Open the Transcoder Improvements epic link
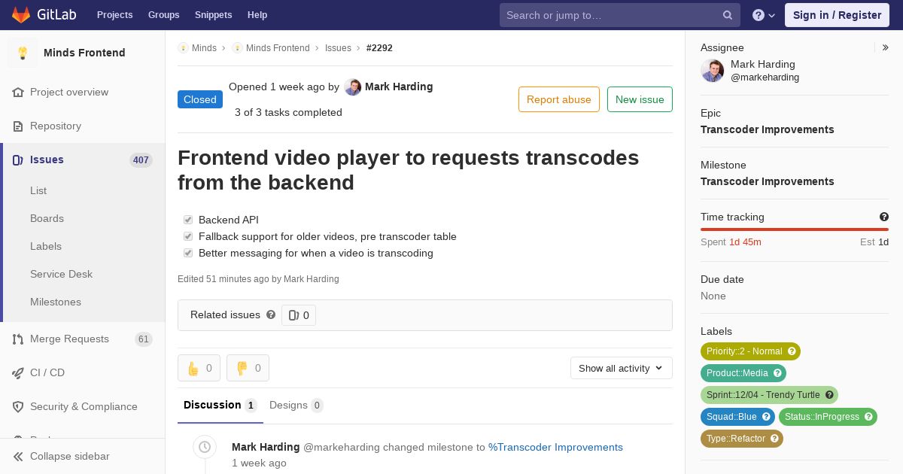The image size is (903, 474). point(767,129)
